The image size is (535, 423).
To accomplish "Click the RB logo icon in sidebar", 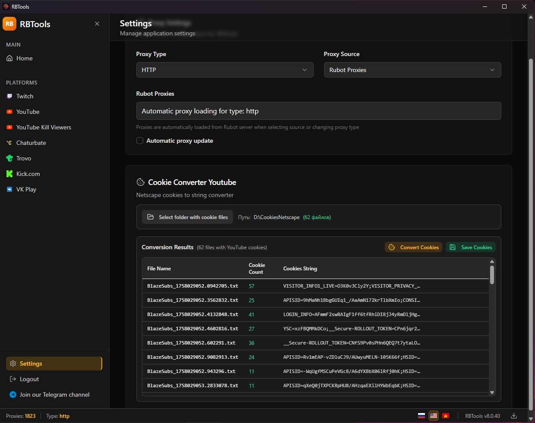I will coord(9,24).
